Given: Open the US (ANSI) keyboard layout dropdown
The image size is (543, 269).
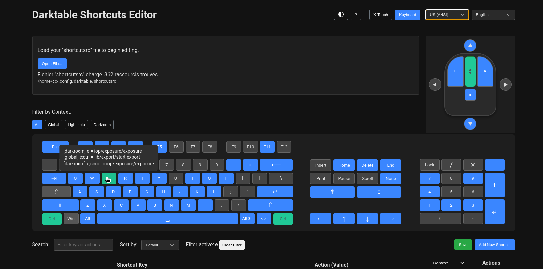Looking at the screenshot, I should coord(447,15).
